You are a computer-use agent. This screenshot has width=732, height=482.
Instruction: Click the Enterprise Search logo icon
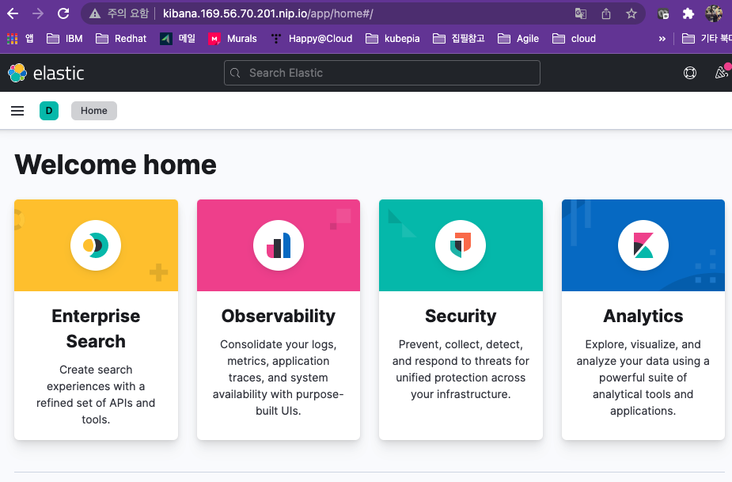(96, 245)
